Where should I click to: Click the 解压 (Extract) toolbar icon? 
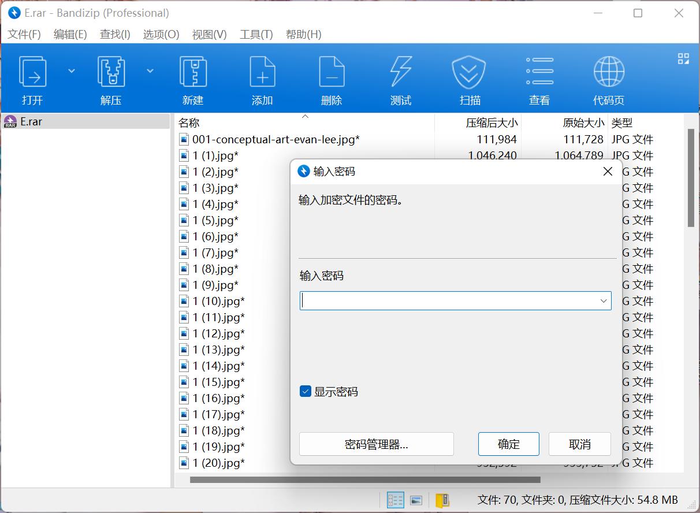(111, 72)
